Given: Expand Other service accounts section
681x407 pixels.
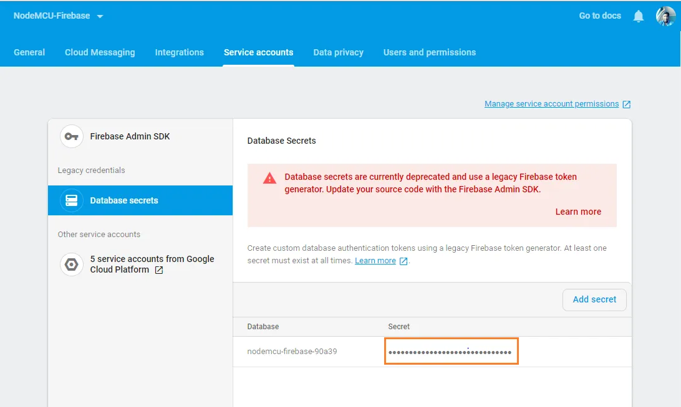Looking at the screenshot, I should (x=99, y=234).
